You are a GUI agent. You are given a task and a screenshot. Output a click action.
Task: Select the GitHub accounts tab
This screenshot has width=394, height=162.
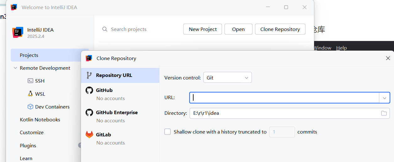pos(120,94)
